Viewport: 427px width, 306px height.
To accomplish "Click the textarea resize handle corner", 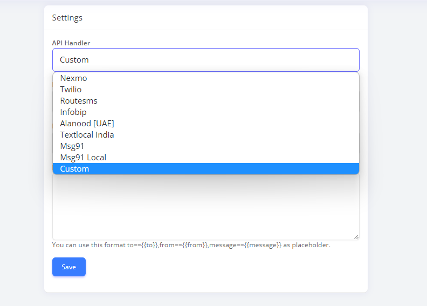I will pyautogui.click(x=356, y=237).
